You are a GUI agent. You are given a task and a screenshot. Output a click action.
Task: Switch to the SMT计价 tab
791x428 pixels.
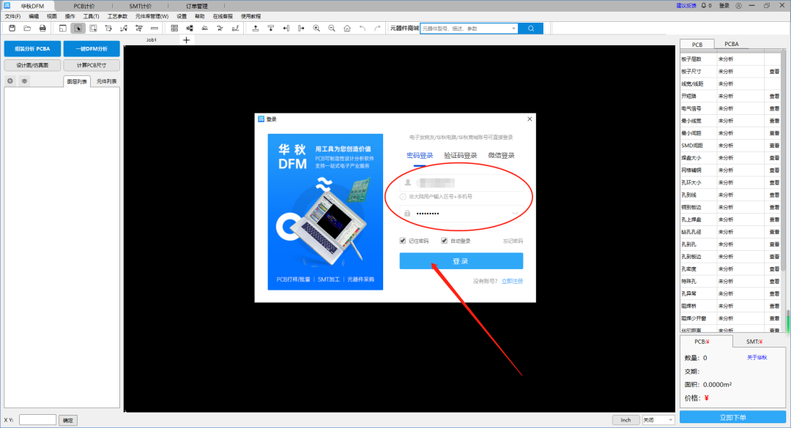click(x=140, y=6)
